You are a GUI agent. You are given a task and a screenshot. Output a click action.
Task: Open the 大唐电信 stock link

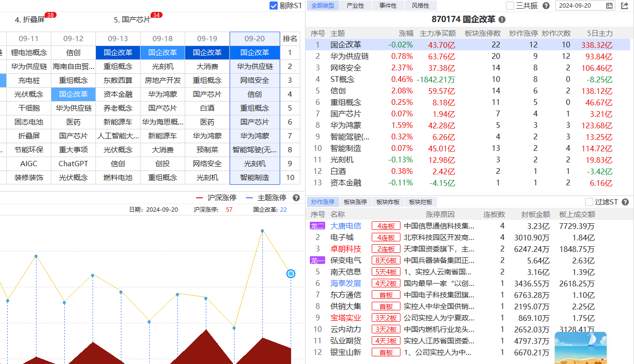click(346, 226)
